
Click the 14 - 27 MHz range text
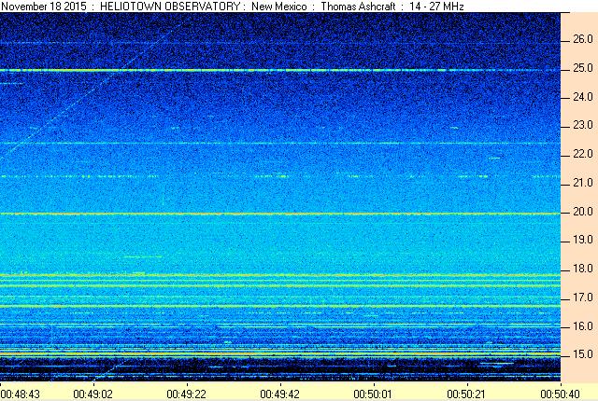[x=436, y=7]
